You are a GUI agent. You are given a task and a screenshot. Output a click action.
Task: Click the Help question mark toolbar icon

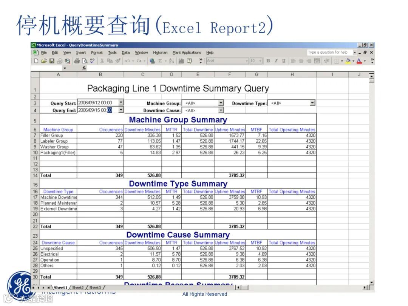point(189,61)
